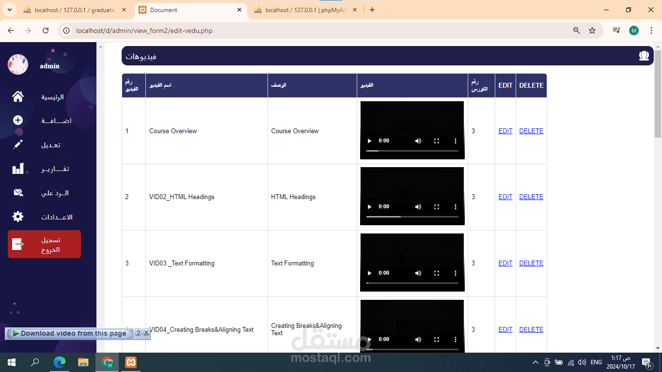Click the pencil edit icon in sidebar
662x372 pixels.
[18, 144]
